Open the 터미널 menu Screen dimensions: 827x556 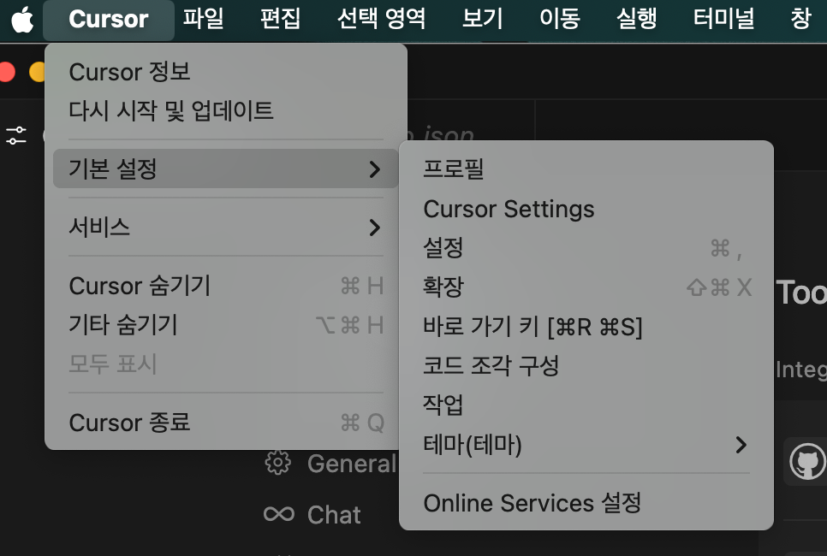[723, 19]
